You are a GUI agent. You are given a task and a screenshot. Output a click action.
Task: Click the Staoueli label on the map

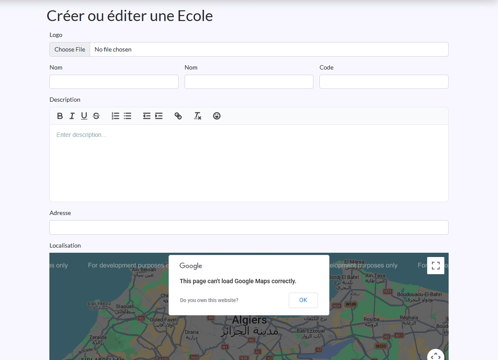125,306
